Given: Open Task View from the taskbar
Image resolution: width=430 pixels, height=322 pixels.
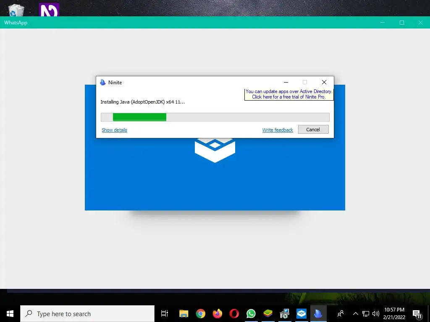Looking at the screenshot, I should pos(165,314).
